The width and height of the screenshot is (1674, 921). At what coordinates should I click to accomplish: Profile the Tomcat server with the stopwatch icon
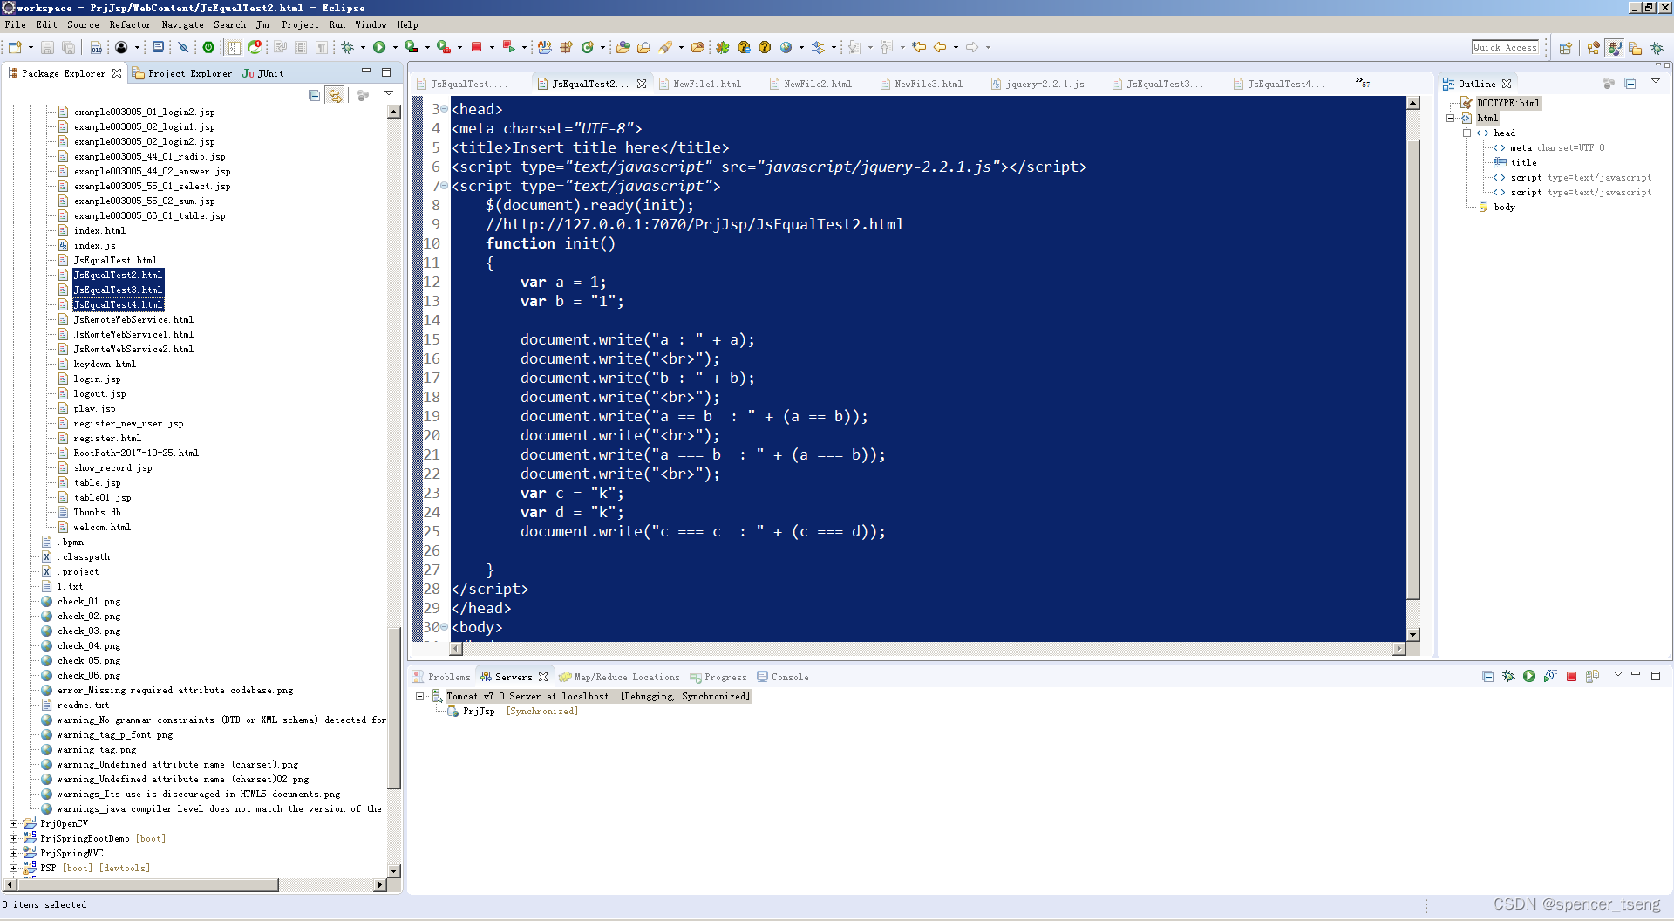coord(1550,678)
